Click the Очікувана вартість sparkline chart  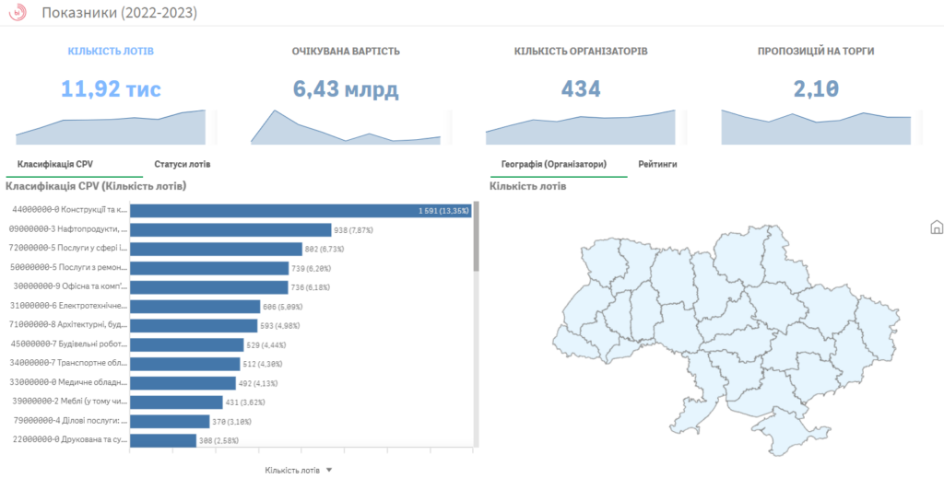[346, 129]
